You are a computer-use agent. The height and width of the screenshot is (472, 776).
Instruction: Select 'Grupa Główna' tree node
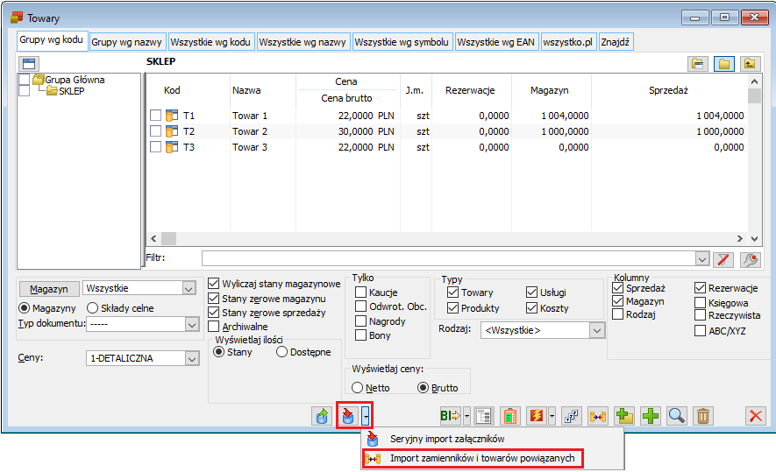coord(75,80)
